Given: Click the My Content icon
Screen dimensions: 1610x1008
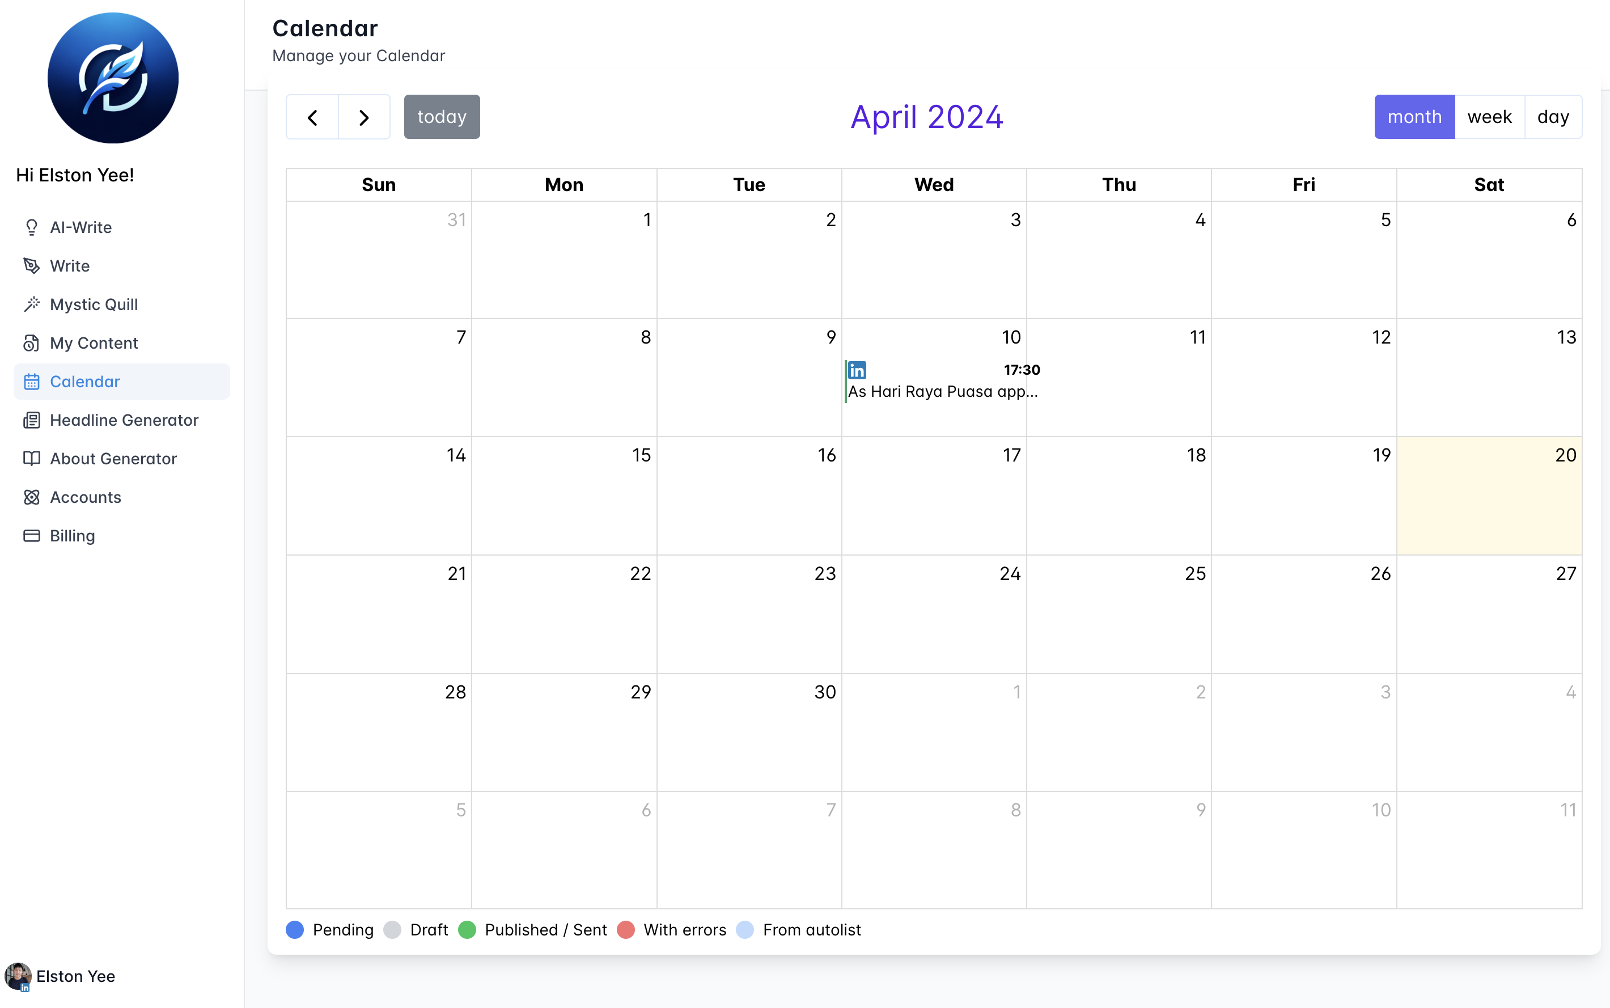Looking at the screenshot, I should [x=31, y=344].
